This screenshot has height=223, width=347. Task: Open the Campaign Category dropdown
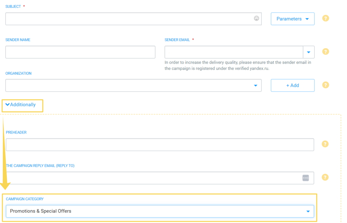pyautogui.click(x=308, y=211)
